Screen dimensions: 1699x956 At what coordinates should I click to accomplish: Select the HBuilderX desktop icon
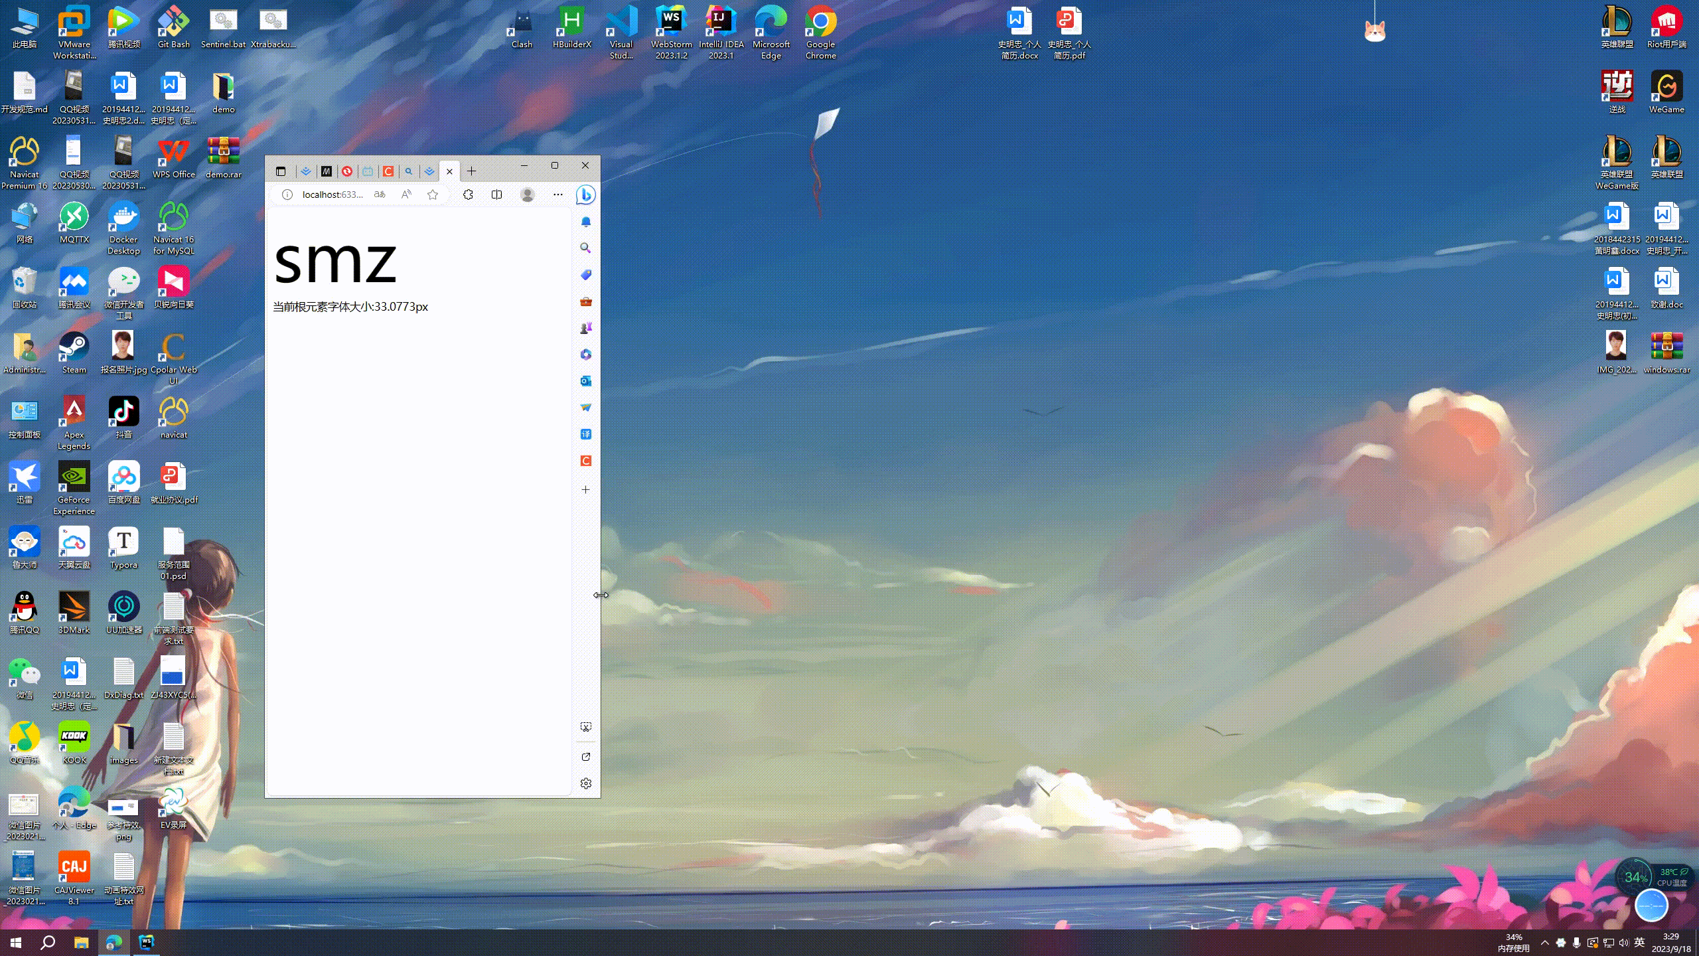(x=571, y=28)
